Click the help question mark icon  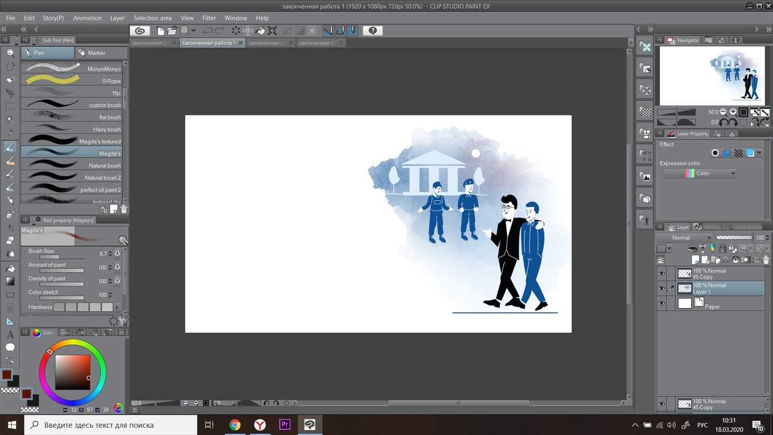[373, 31]
